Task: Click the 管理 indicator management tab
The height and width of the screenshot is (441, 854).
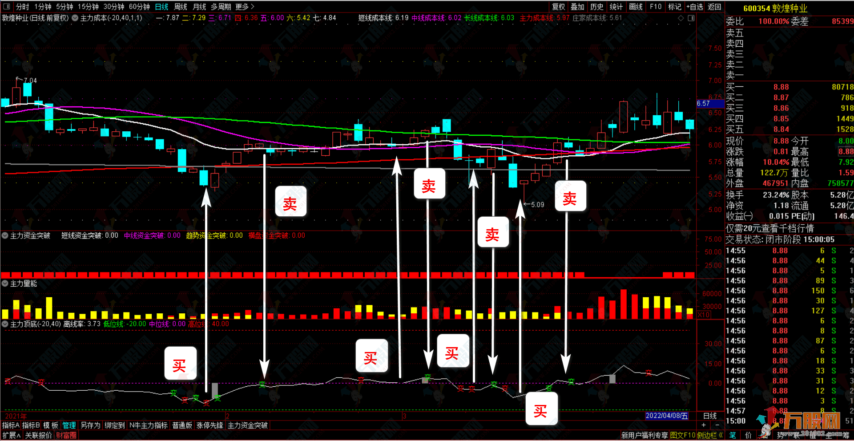Action: coord(69,425)
